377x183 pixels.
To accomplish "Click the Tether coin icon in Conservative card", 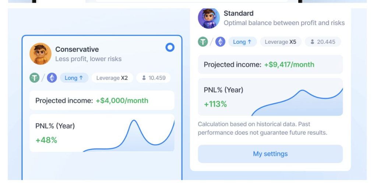I will coord(35,78).
